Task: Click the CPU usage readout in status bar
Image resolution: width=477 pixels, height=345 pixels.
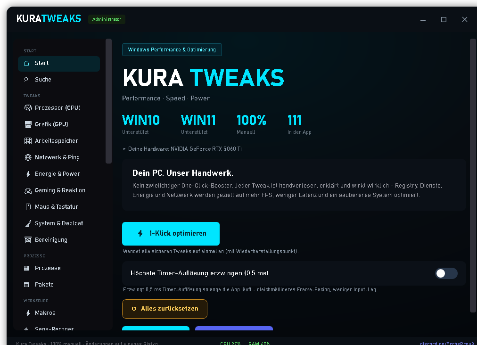Action: [230, 343]
